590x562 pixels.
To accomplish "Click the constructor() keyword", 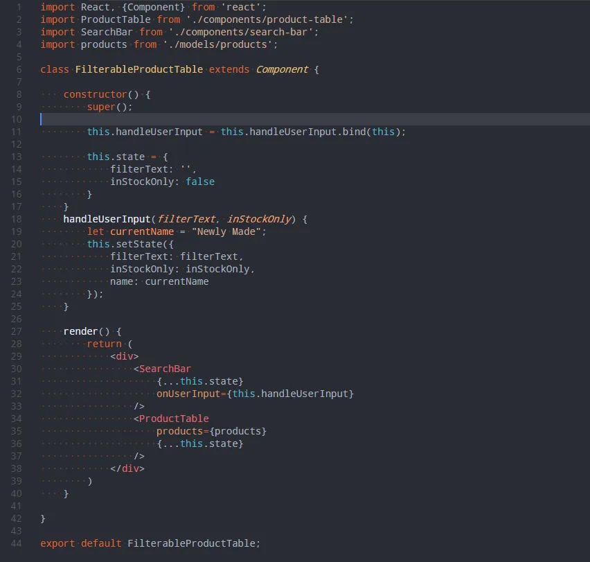I will [x=101, y=94].
